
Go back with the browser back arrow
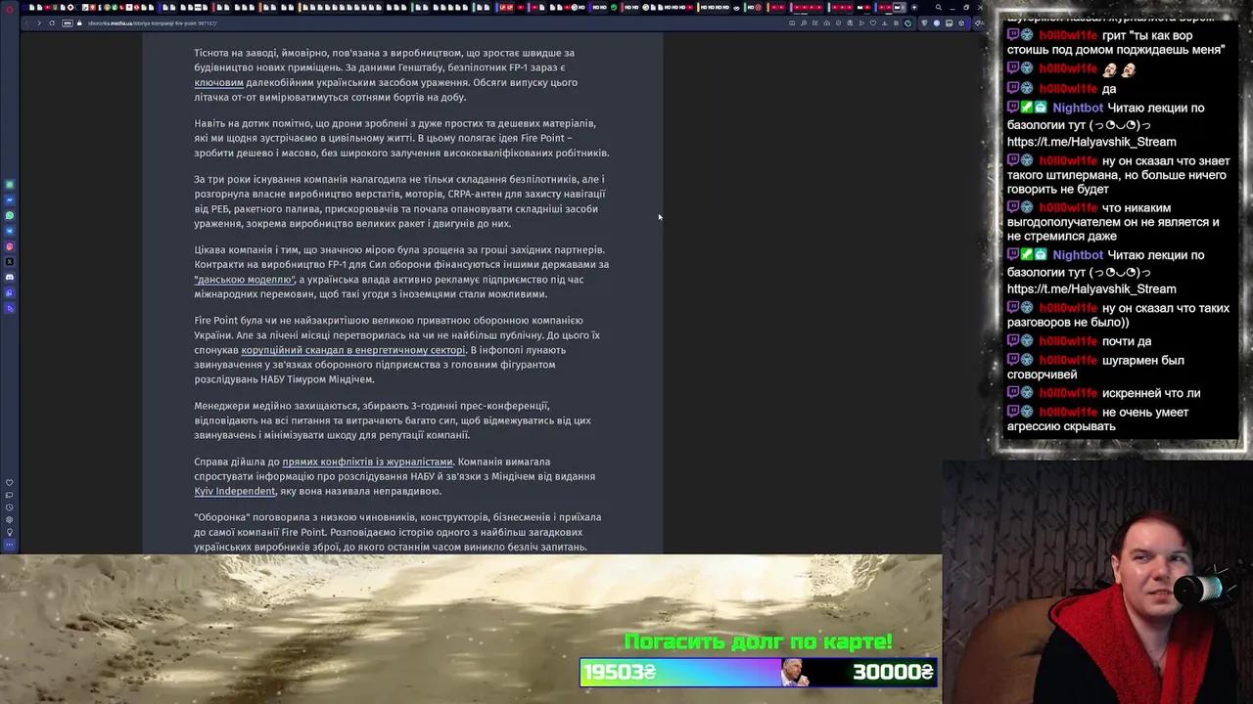[26, 22]
